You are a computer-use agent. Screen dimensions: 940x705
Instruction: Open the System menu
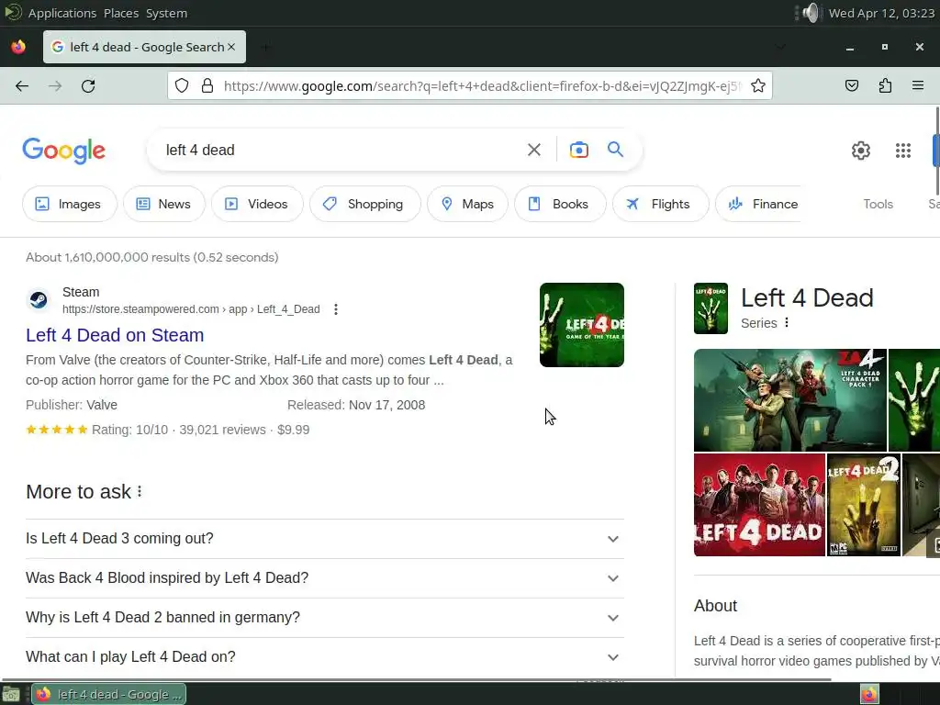click(166, 13)
